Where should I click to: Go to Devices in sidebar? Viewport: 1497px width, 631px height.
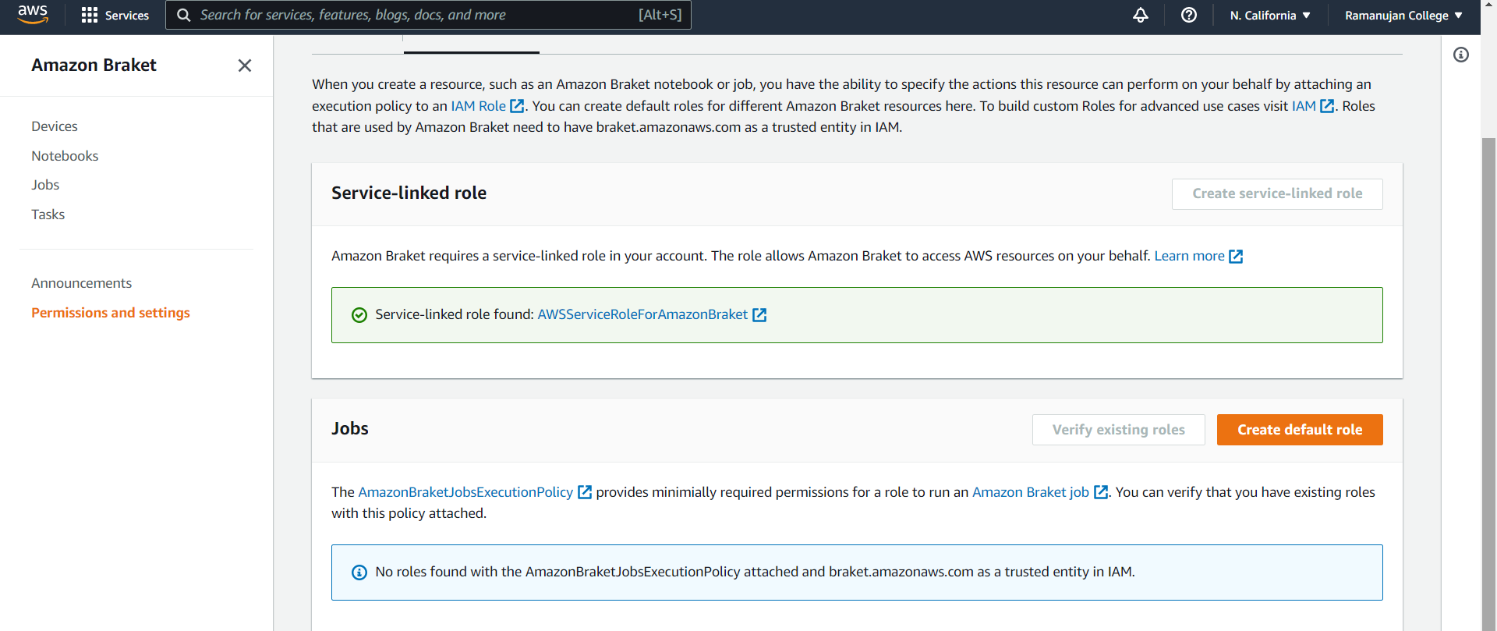pyautogui.click(x=55, y=126)
